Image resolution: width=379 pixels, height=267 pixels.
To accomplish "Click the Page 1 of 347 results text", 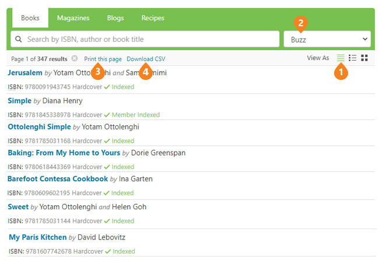I will (39, 59).
